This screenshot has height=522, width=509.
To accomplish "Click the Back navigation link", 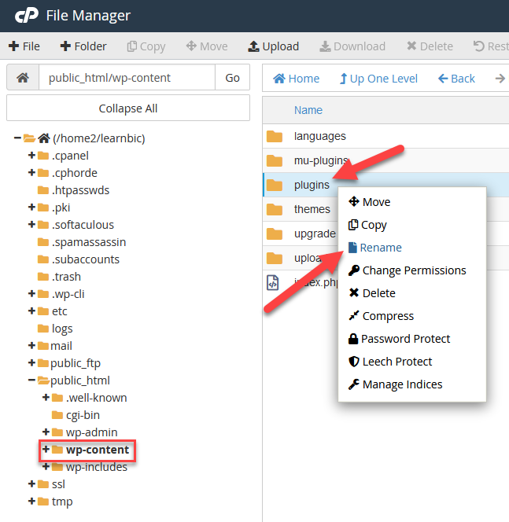I will (456, 79).
